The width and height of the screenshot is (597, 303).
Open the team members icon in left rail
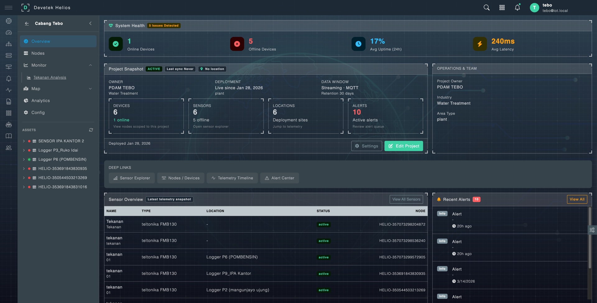9,148
